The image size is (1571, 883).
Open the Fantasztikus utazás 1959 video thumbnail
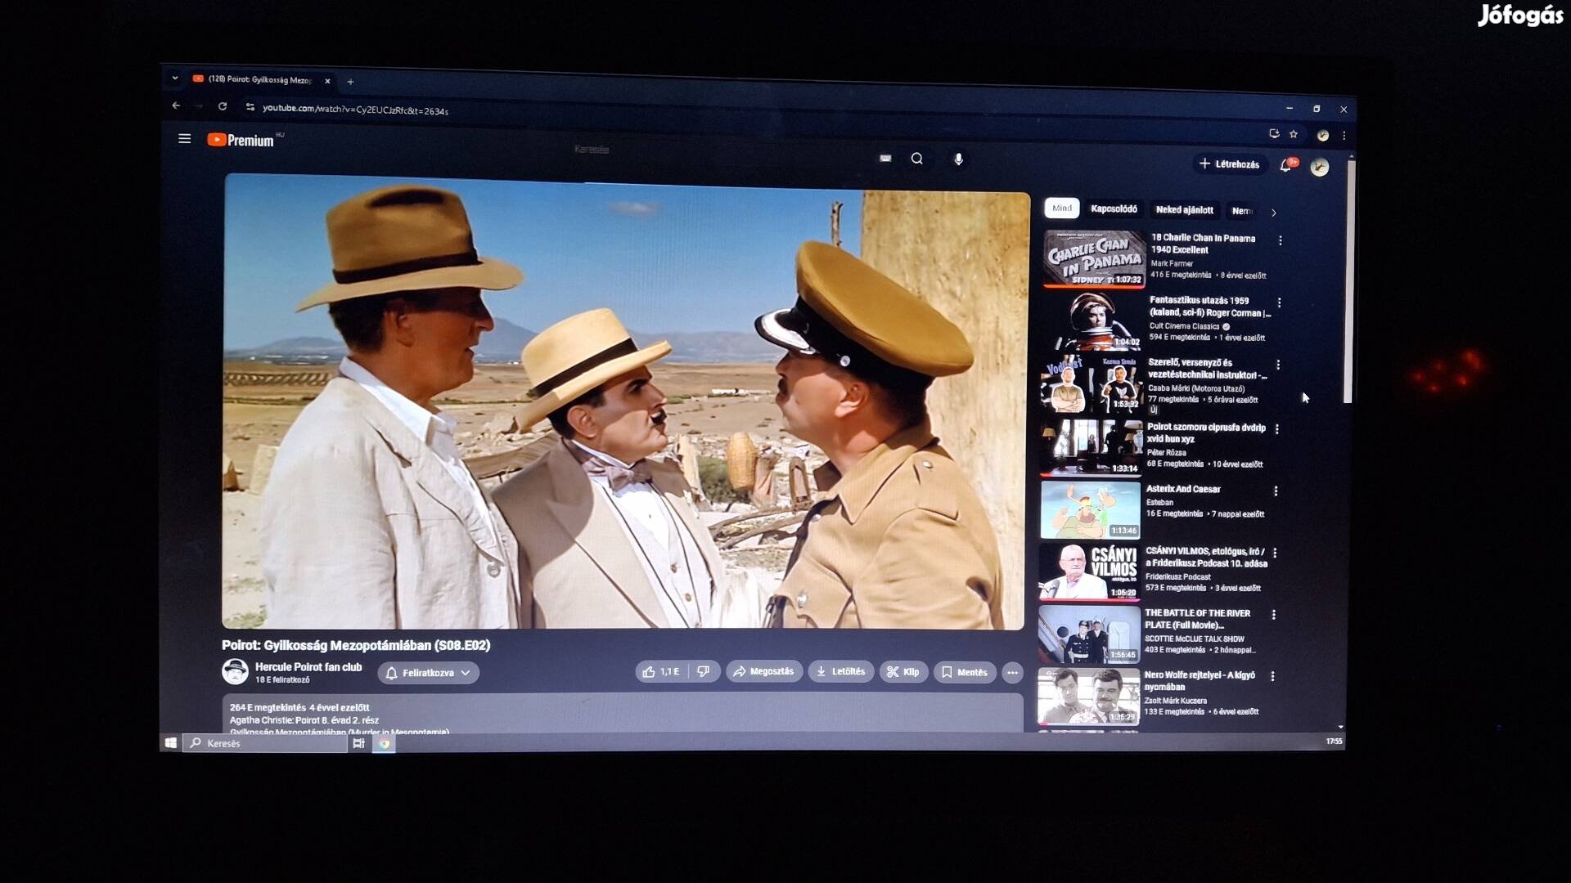(1092, 321)
